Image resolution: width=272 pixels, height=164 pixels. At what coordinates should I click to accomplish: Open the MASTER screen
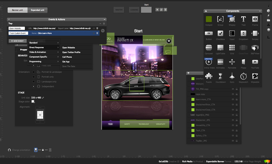pyautogui.click(x=119, y=10)
